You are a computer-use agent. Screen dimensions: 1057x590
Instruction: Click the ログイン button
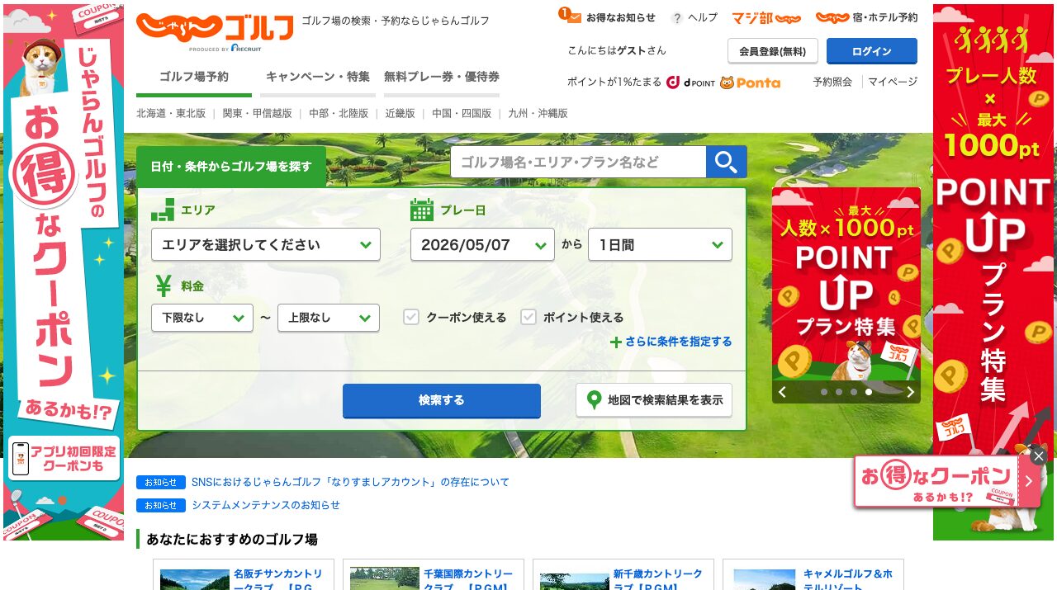[x=872, y=51]
